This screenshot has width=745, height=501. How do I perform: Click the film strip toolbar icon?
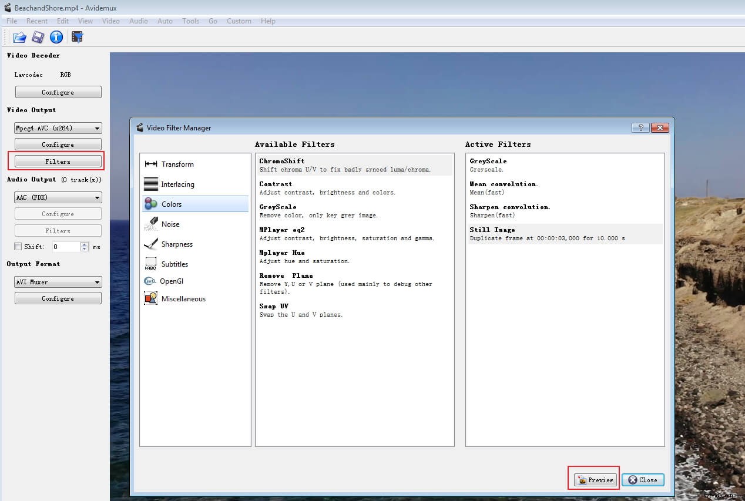pyautogui.click(x=77, y=38)
